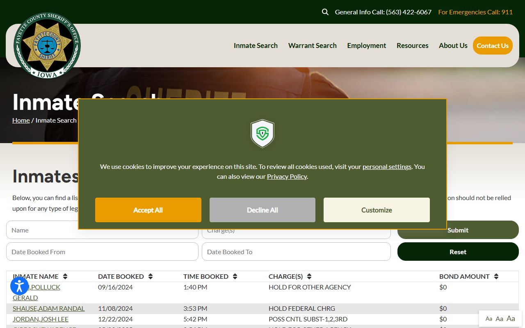The width and height of the screenshot is (525, 328).
Task: Click the search magnifier icon in header
Action: tap(325, 12)
